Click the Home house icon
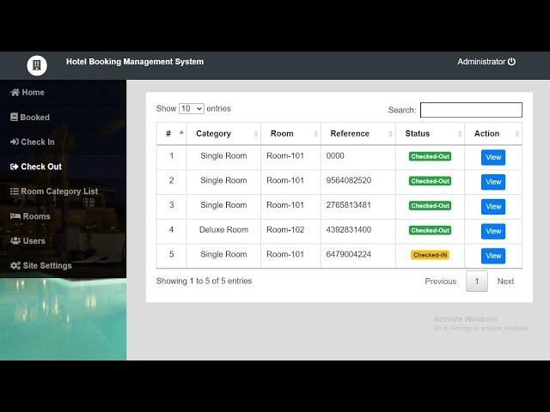 coord(15,93)
